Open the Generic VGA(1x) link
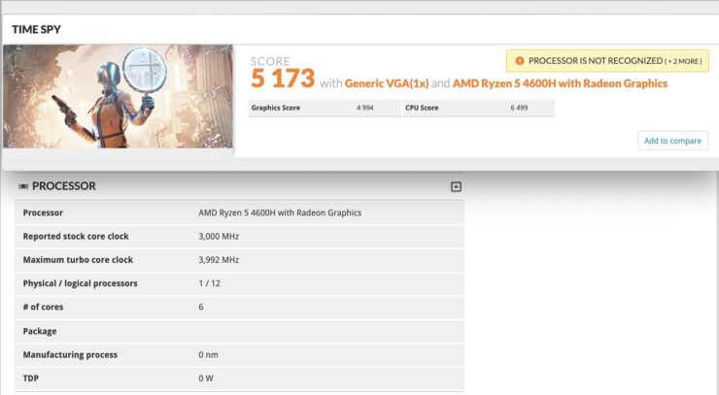The height and width of the screenshot is (395, 719). click(387, 83)
